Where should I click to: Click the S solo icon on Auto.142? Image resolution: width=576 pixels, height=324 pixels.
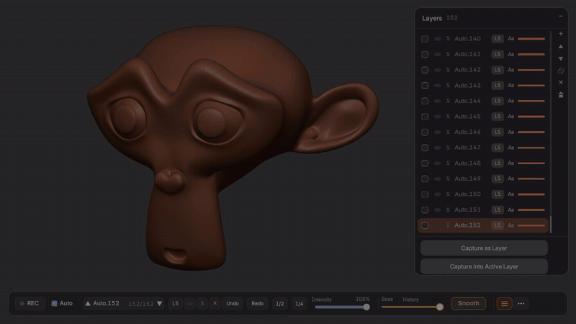click(x=448, y=70)
